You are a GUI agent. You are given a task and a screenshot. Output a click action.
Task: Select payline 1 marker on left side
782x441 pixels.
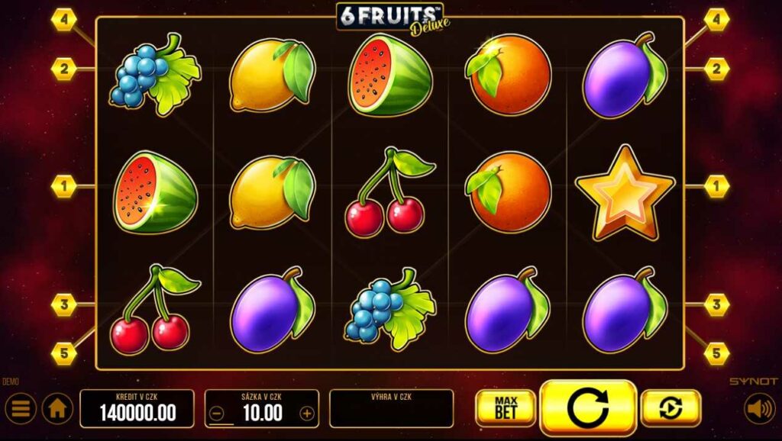coord(64,187)
